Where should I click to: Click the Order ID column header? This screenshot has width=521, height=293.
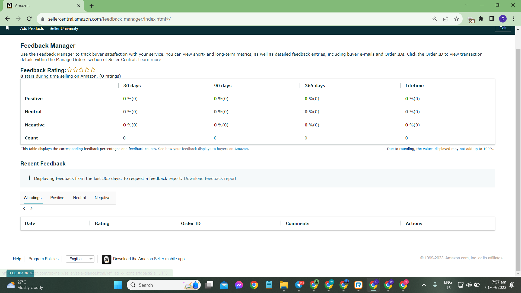pos(191,224)
